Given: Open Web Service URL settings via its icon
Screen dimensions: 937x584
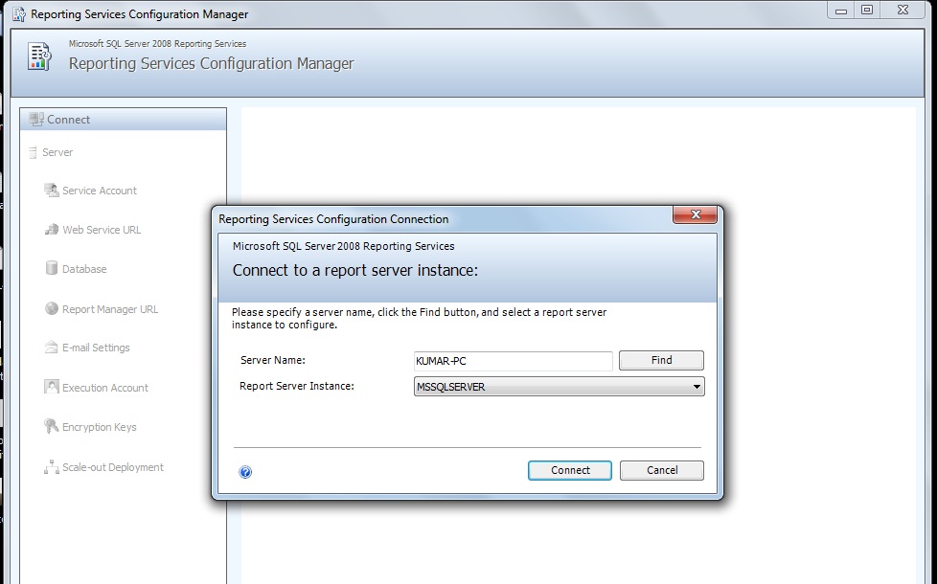Looking at the screenshot, I should [50, 230].
